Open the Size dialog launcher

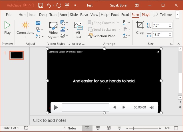pyautogui.click(x=171, y=44)
